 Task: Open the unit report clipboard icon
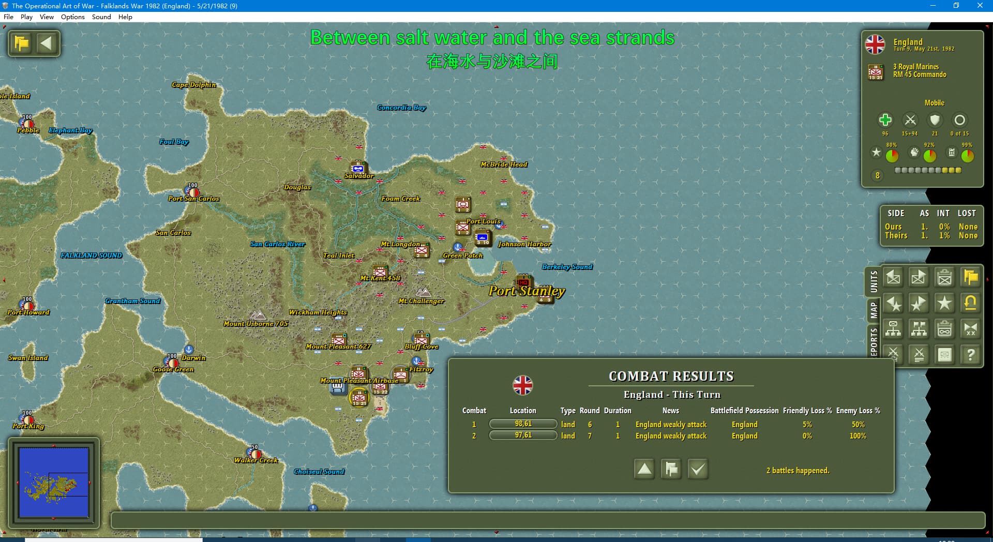(944, 277)
